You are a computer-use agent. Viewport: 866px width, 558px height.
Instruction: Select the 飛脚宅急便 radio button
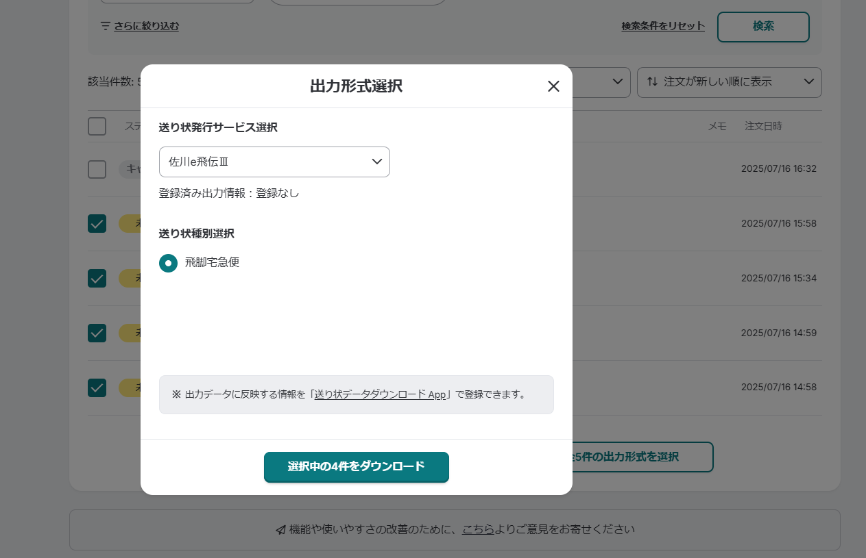tap(168, 263)
